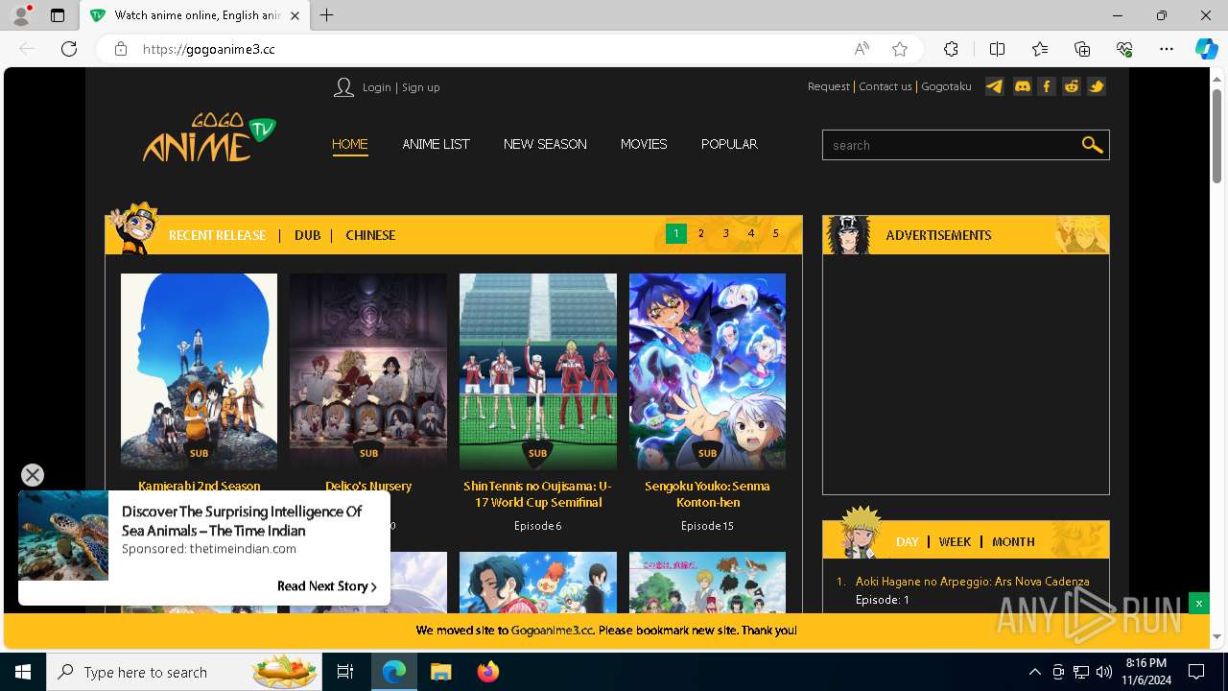The width and height of the screenshot is (1228, 691).
Task: Open the NEW SEASON menu item
Action: [545, 144]
